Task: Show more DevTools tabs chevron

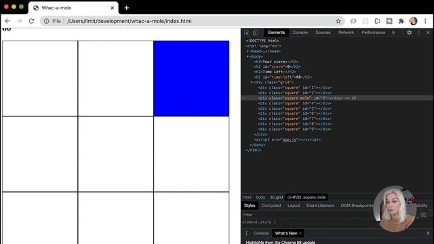Action: [x=393, y=33]
